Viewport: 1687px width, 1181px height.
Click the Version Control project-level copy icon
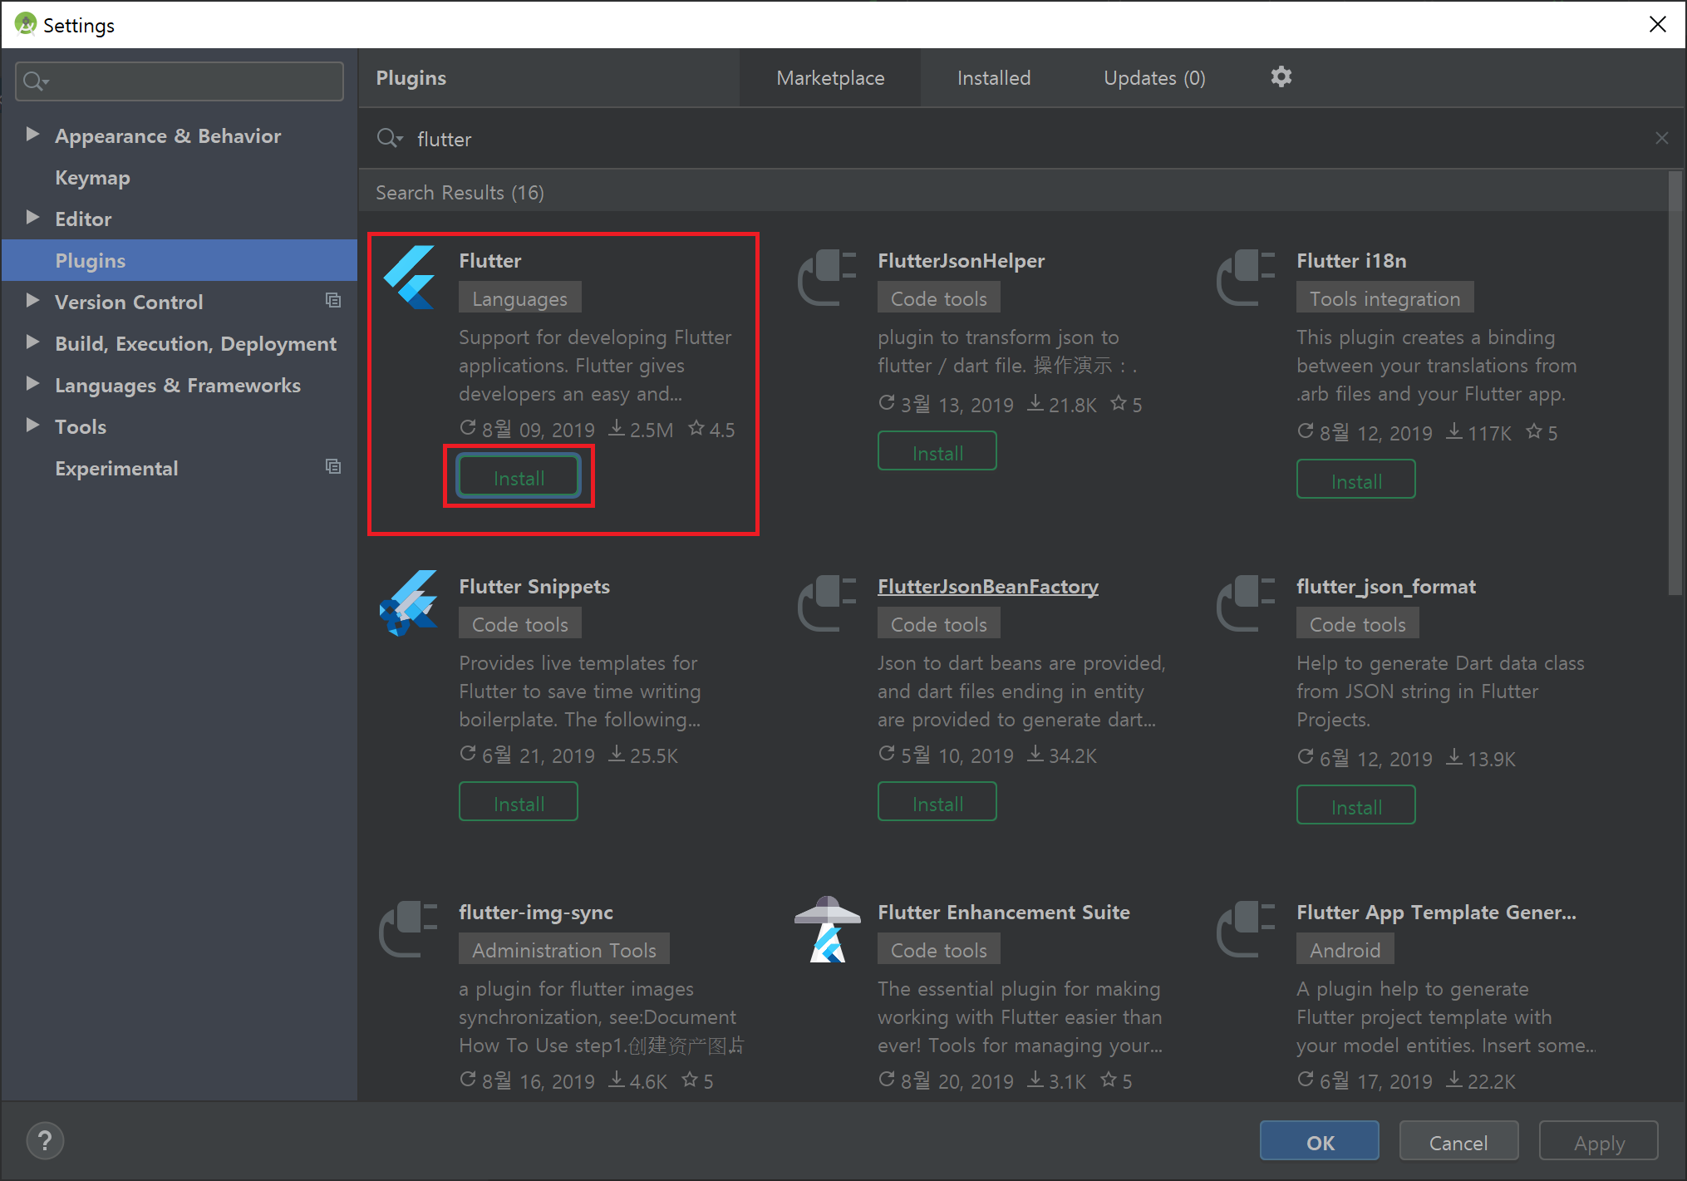click(333, 301)
